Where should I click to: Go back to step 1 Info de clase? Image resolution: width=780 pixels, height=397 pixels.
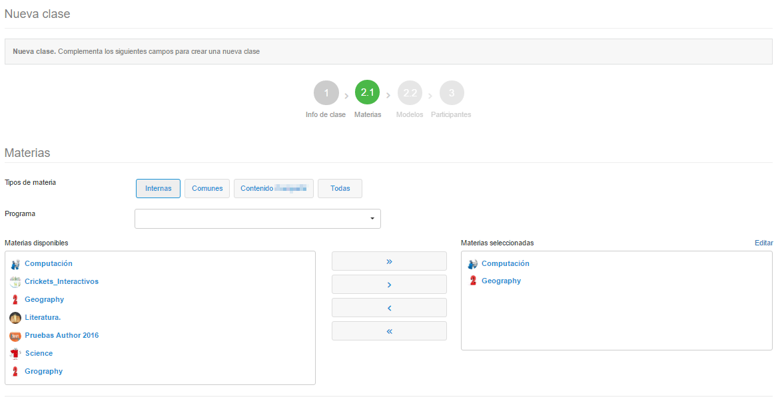click(x=326, y=93)
